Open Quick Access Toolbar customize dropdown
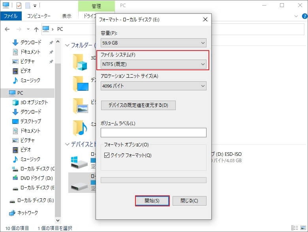The width and height of the screenshot is (308, 232). coord(35,6)
